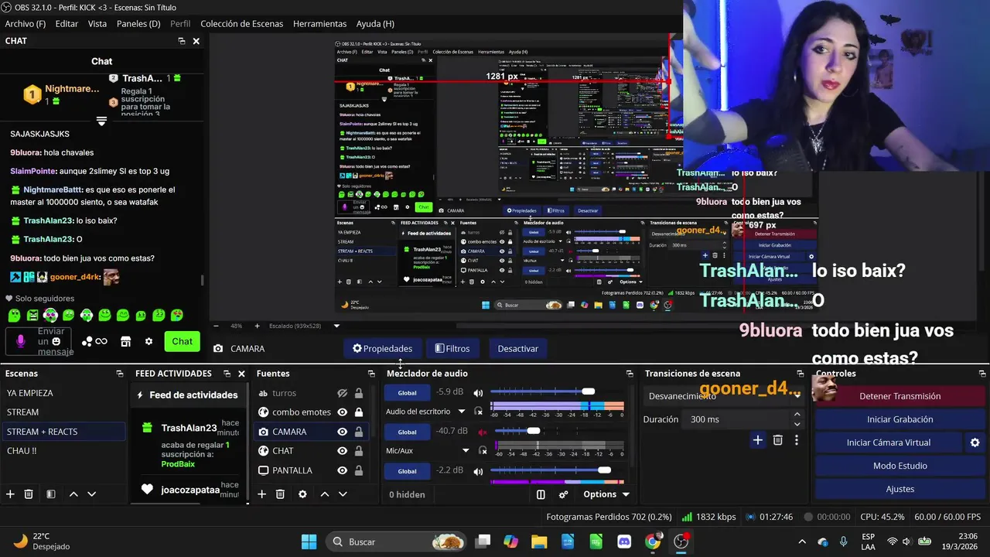Open transition three-dot properties menu
This screenshot has width=990, height=557.
[x=796, y=440]
